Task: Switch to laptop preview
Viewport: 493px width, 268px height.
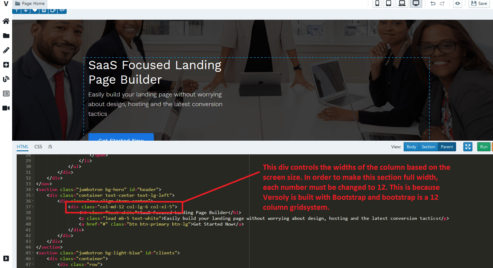Action: click(x=402, y=3)
